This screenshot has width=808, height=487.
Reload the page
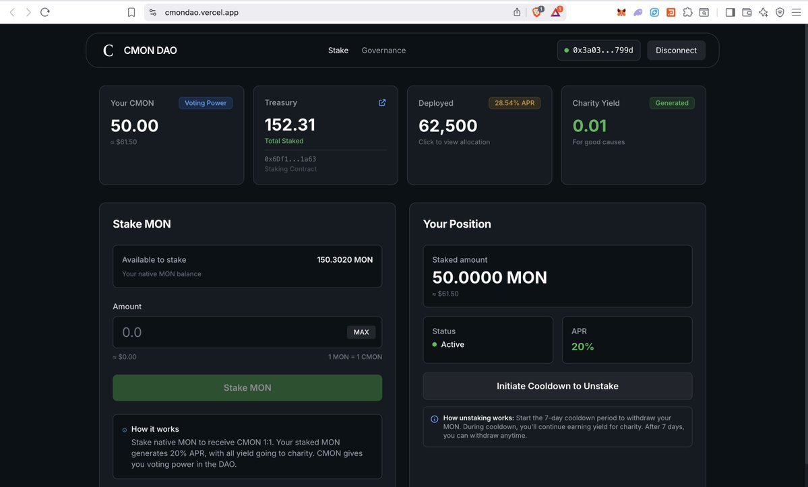pyautogui.click(x=45, y=12)
